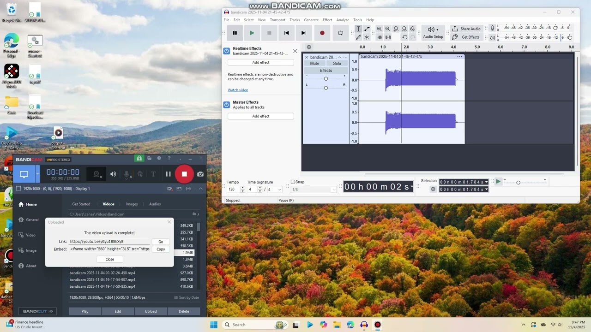Open the Tracks menu
This screenshot has height=332, width=591.
[x=295, y=20]
